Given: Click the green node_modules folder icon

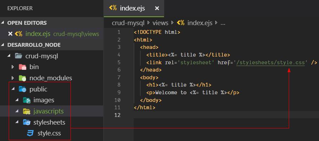Looking at the screenshot, I should point(22,78).
